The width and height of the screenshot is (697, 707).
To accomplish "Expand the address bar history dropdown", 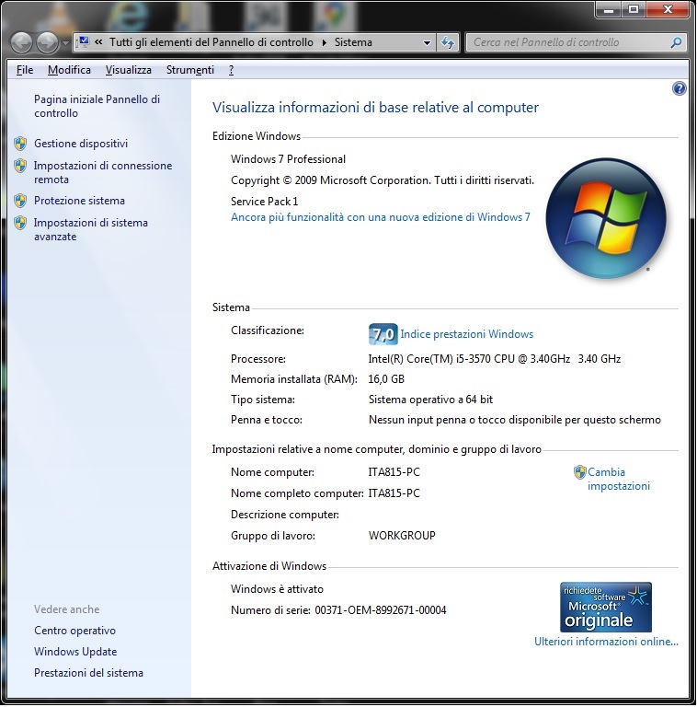I will 427,43.
